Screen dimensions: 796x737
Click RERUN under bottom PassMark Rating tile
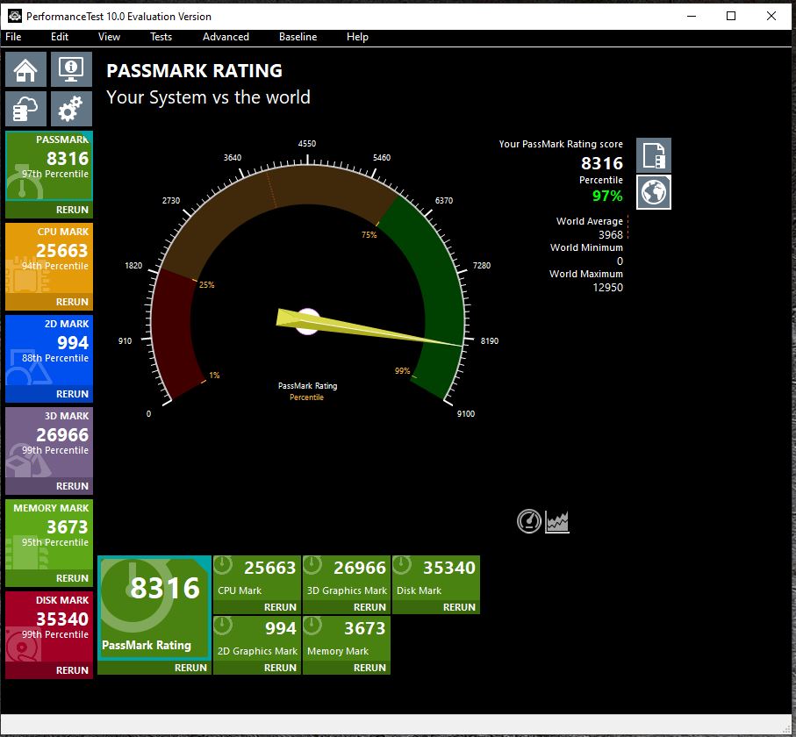[190, 668]
